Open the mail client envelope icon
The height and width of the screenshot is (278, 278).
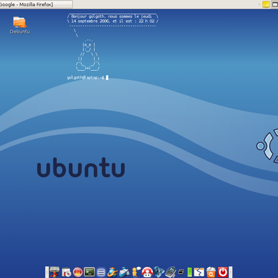point(124,272)
